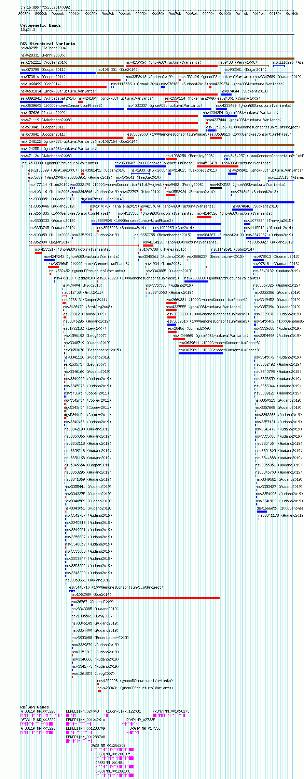The width and height of the screenshot is (304, 779).
Task: Open nsv4050582 gnomAD variant label
Action: [x=248, y=185]
